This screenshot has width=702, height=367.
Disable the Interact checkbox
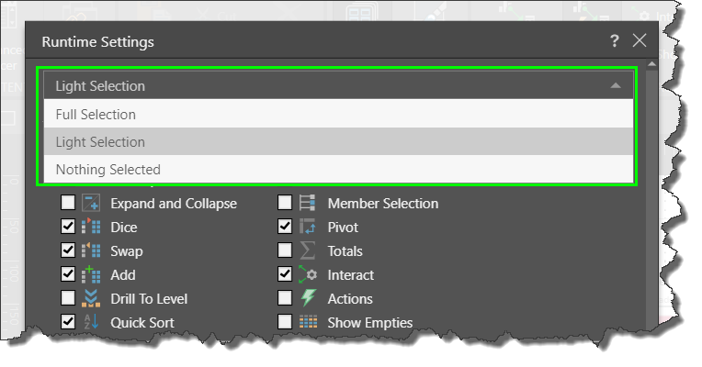pyautogui.click(x=285, y=275)
